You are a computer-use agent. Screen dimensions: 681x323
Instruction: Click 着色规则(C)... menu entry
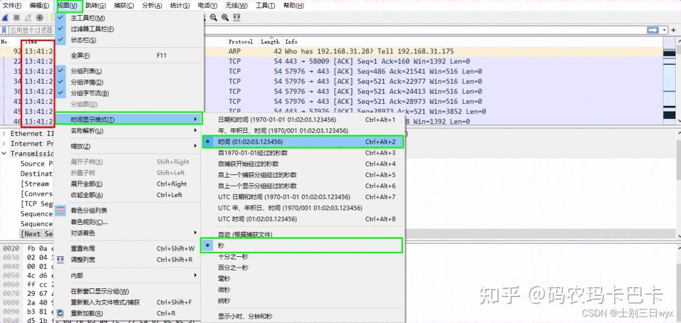point(90,222)
